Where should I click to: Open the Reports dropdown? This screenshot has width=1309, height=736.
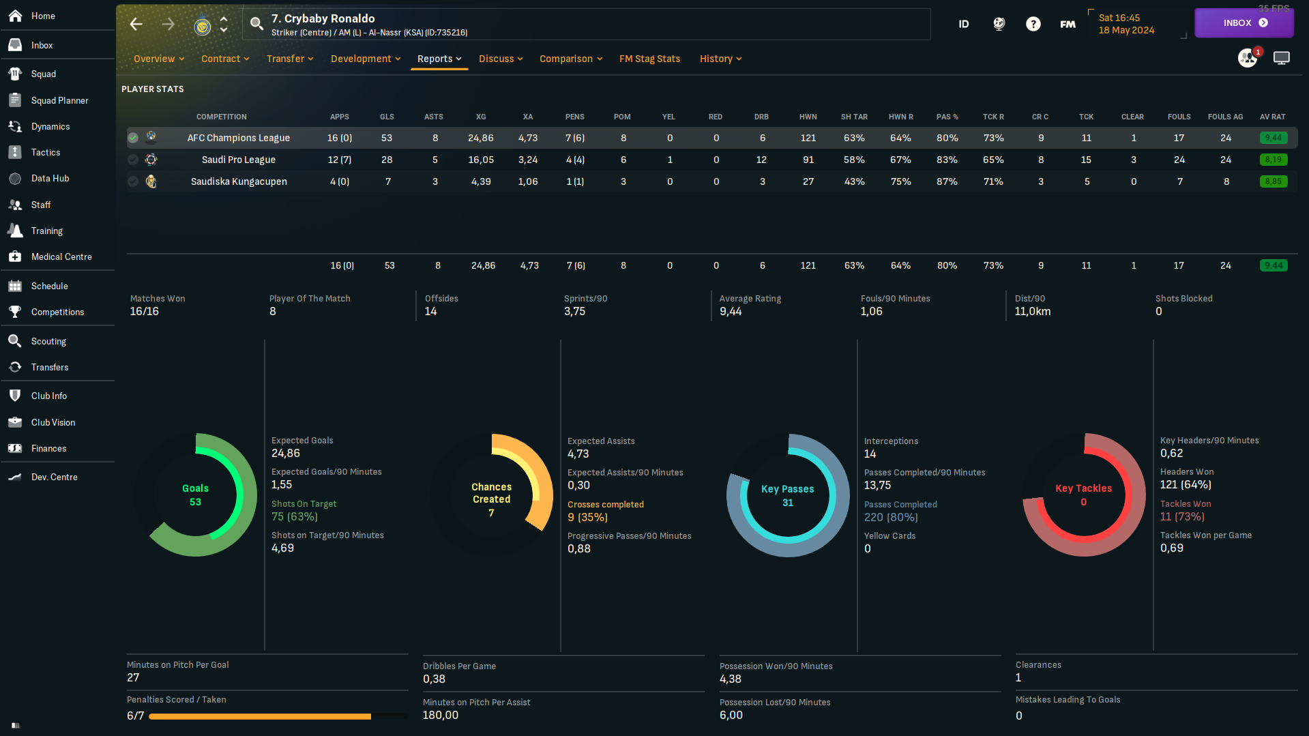(x=439, y=59)
